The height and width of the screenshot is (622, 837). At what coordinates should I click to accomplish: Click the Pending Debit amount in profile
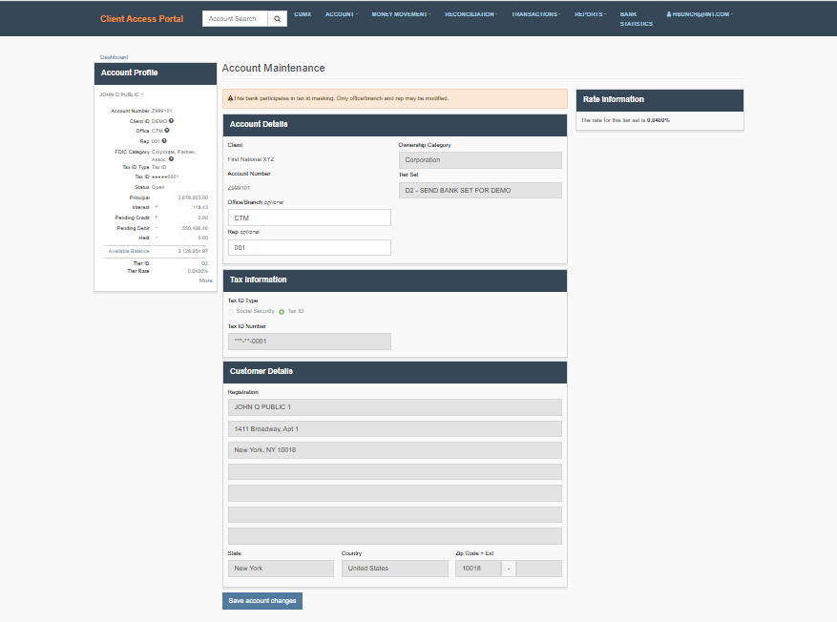195,228
